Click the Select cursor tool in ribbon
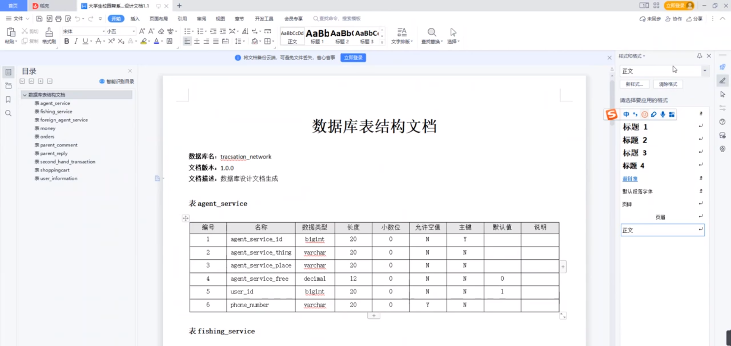The image size is (731, 346). coord(453,32)
